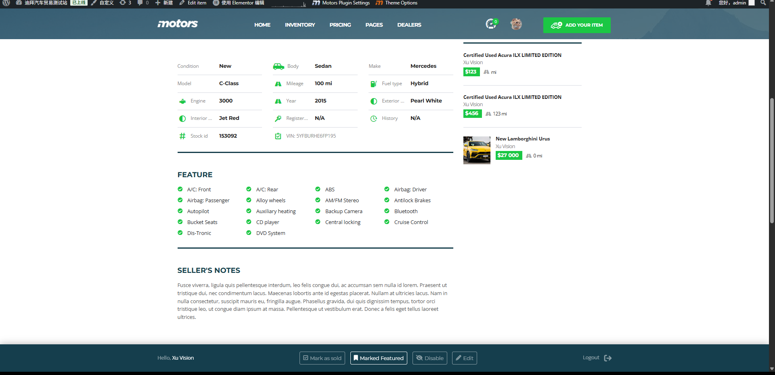
Task: Click the Bluetooth feature text
Action: [x=406, y=212]
